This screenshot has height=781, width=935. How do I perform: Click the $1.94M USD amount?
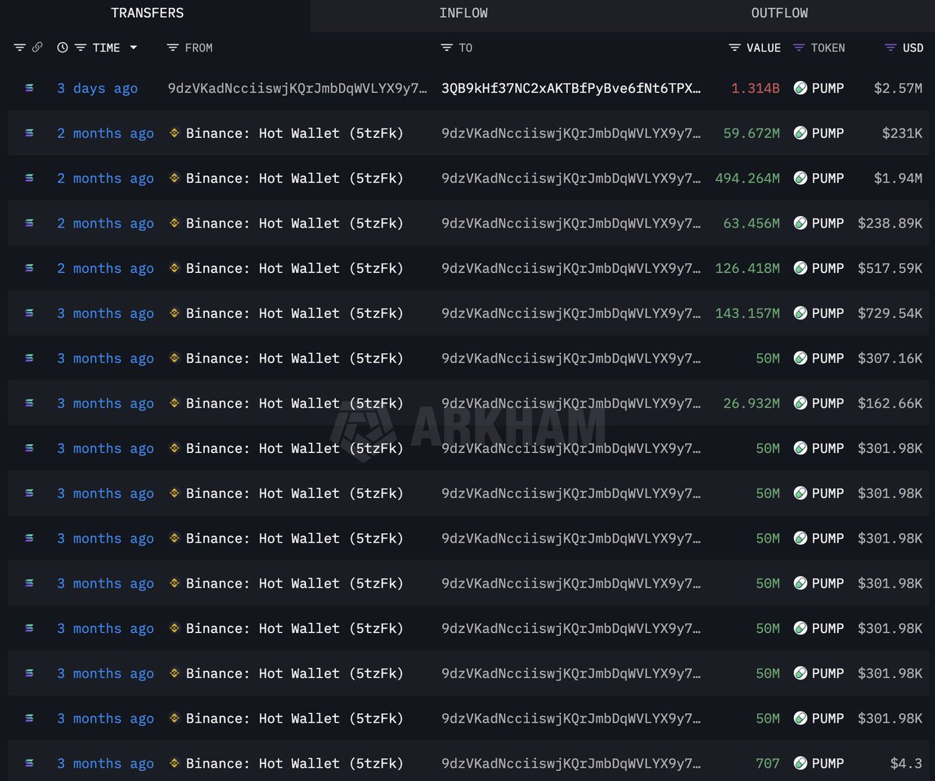tap(898, 178)
